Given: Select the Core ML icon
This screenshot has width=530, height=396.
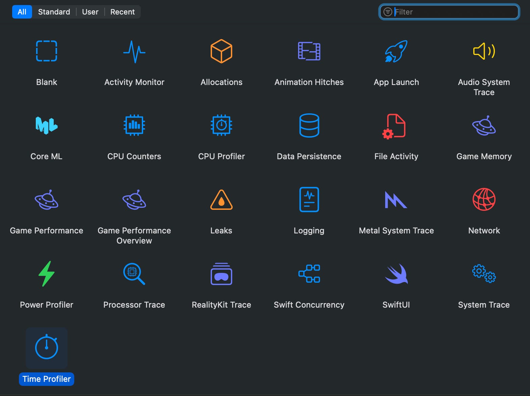Looking at the screenshot, I should click(47, 125).
